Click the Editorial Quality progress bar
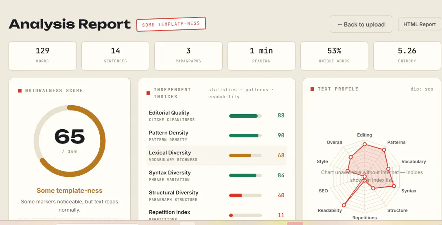 pyautogui.click(x=245, y=116)
